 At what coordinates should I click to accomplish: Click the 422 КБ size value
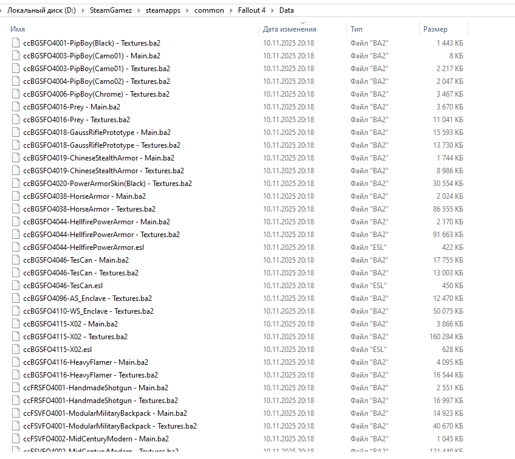pos(452,247)
